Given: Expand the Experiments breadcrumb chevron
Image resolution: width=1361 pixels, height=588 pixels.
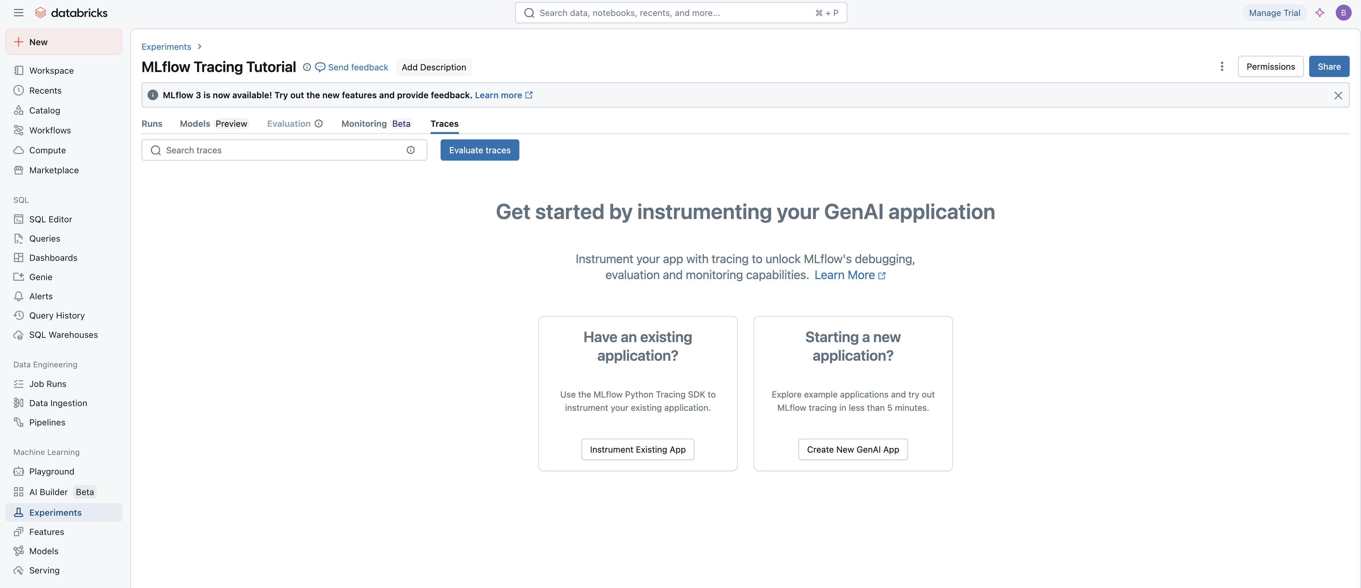Looking at the screenshot, I should point(199,46).
